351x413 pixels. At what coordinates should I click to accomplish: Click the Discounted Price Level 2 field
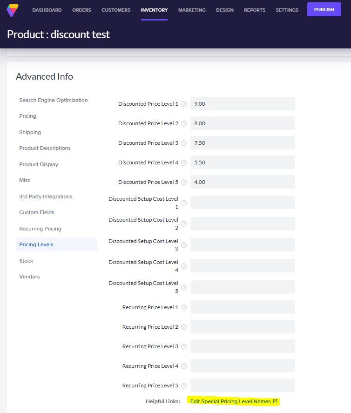coord(243,123)
